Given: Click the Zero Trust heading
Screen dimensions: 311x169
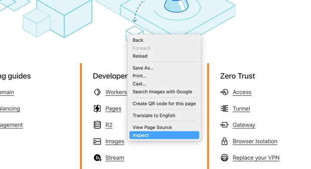Looking at the screenshot, I should click(x=237, y=76).
